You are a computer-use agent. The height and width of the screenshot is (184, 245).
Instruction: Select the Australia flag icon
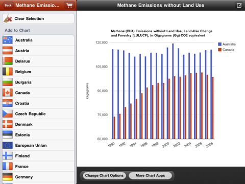tap(8, 40)
